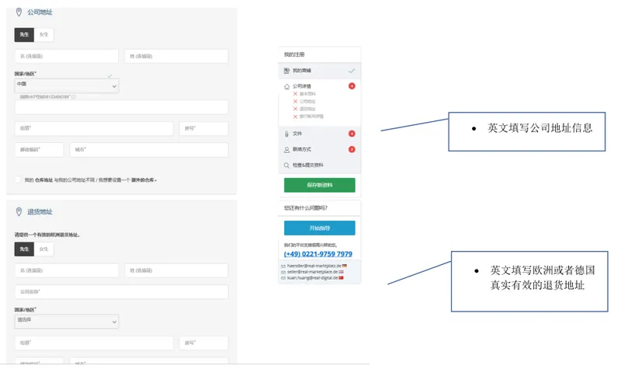Open the 国家/地区 dropdown showing 中国
The width and height of the screenshot is (621, 369).
(x=67, y=85)
